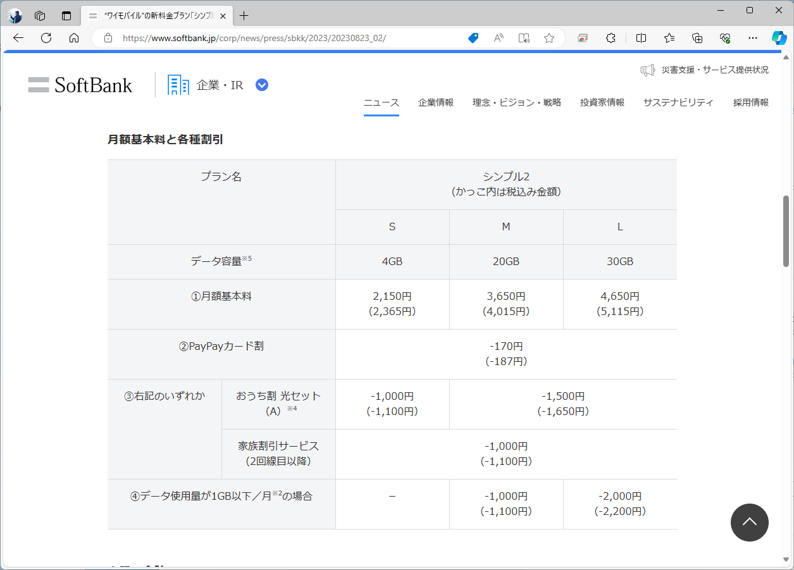
Task: Click the Collections icon
Action: click(697, 38)
